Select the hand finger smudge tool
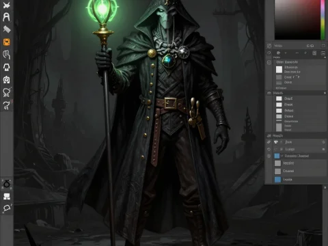Image resolution: width=328 pixels, height=246 pixels. click(6, 55)
